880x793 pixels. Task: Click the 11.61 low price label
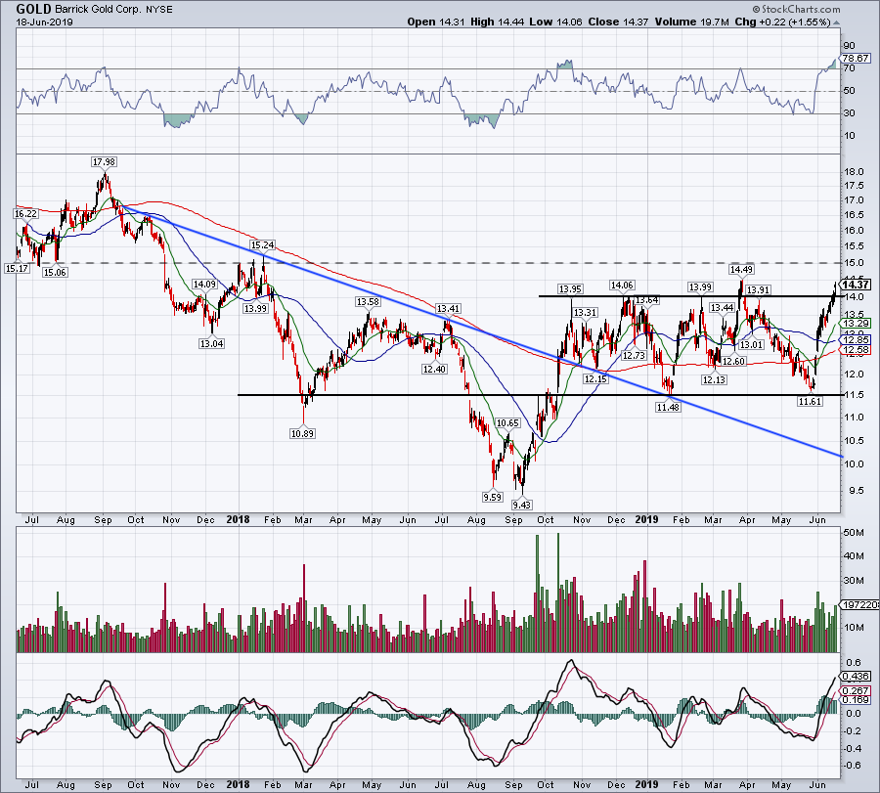click(x=810, y=402)
